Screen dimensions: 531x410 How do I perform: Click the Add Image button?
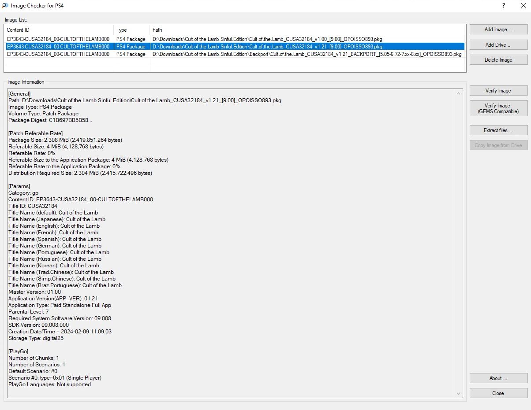(x=498, y=30)
